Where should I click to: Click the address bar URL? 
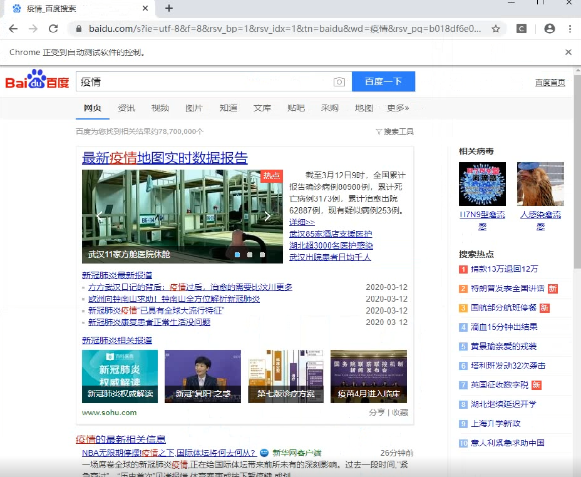(285, 29)
